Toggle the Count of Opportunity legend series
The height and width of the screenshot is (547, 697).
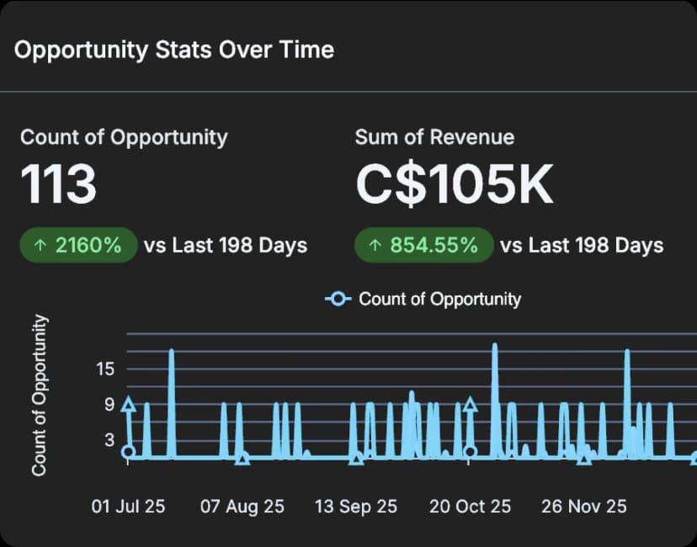439,299
